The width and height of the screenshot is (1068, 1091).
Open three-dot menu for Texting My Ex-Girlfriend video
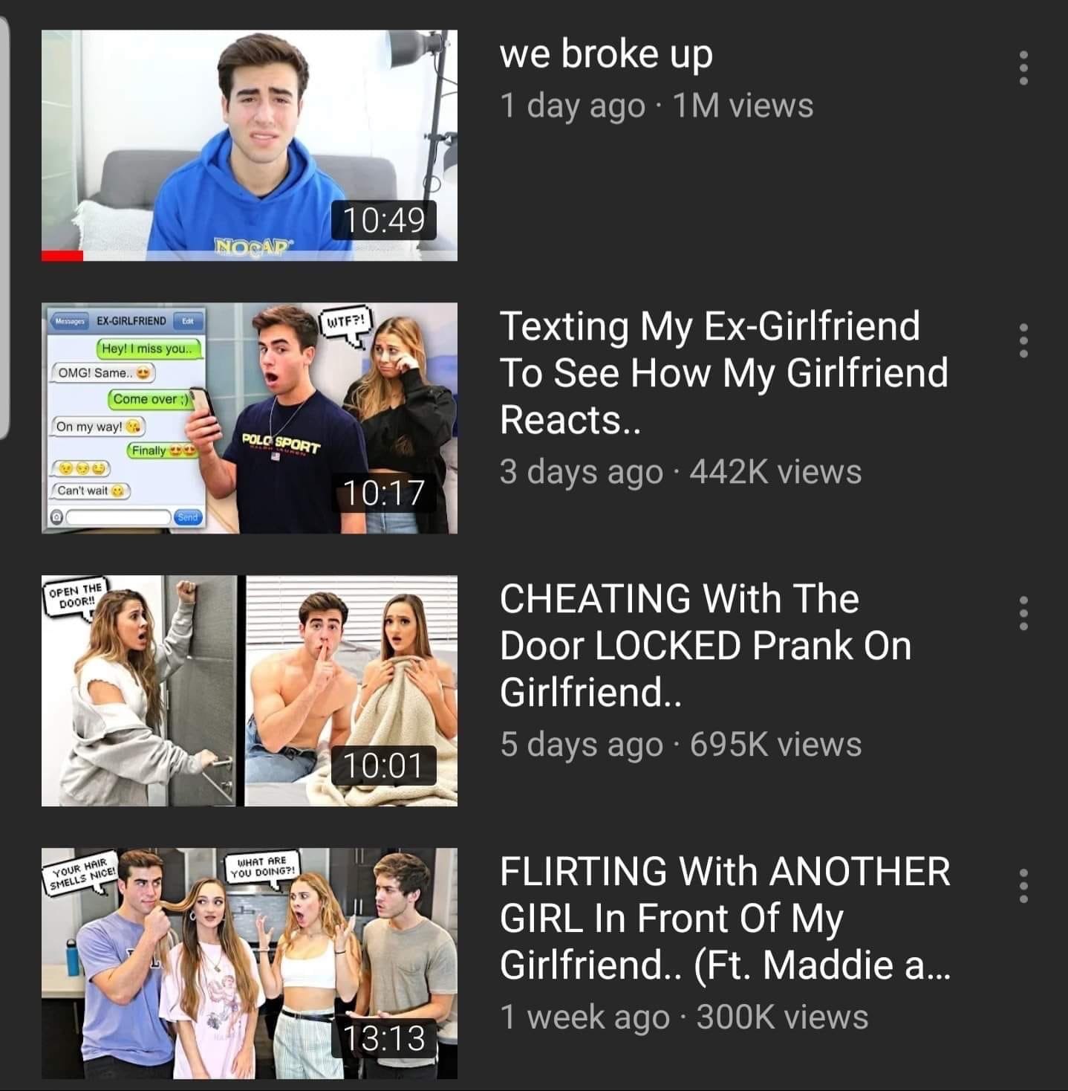click(x=1023, y=340)
